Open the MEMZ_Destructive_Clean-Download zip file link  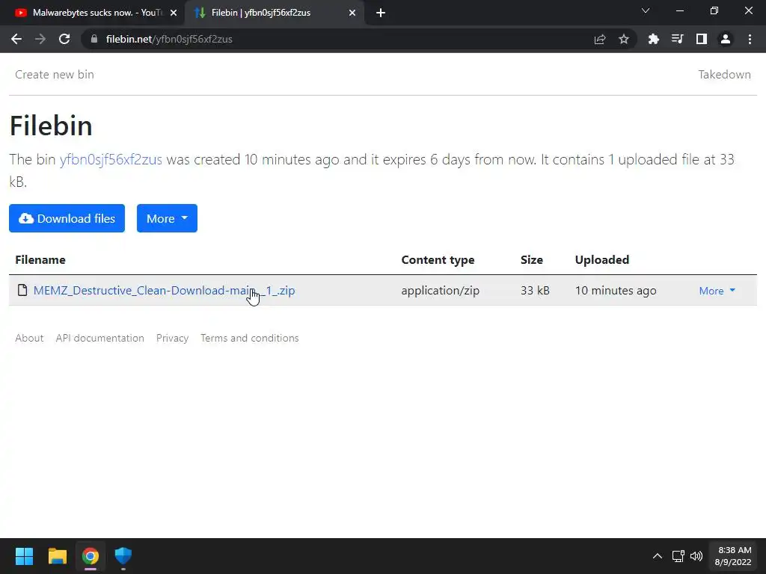pyautogui.click(x=164, y=291)
